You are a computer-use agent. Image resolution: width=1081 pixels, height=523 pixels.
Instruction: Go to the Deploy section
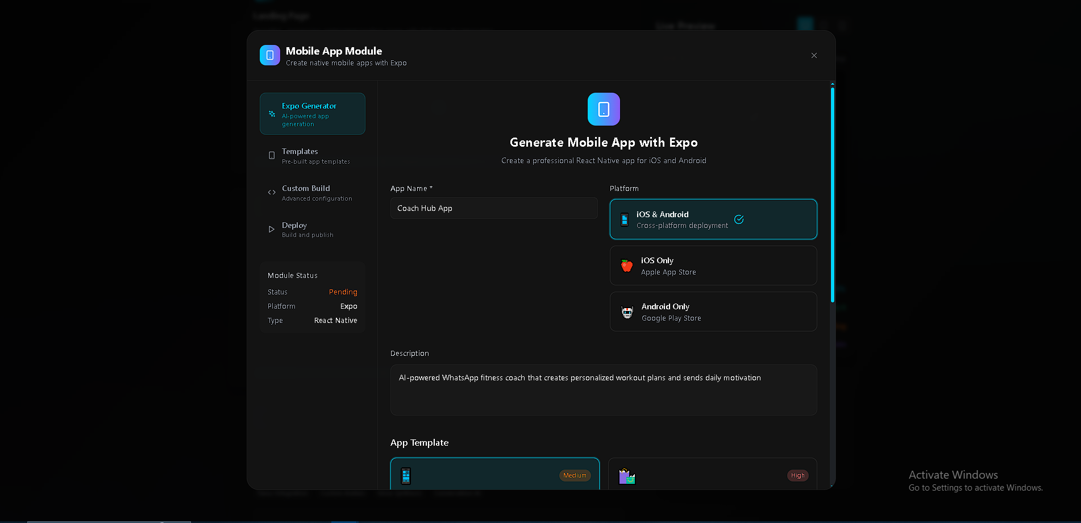pos(313,230)
